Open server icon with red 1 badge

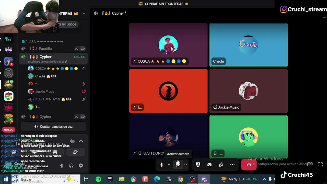(x=8, y=61)
